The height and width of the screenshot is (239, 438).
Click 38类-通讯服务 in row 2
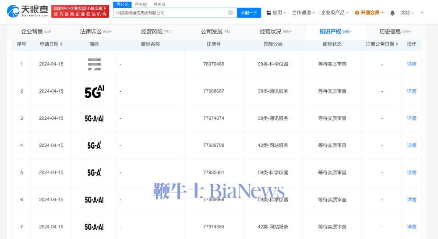273,91
